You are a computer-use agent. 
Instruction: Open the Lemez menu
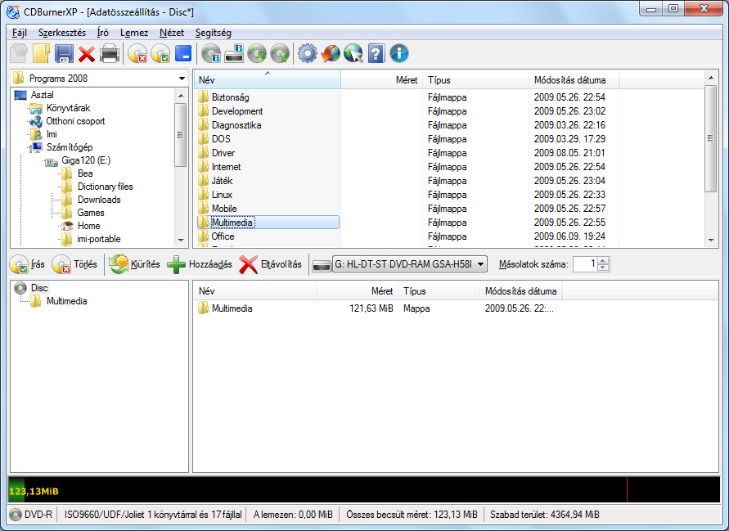134,33
